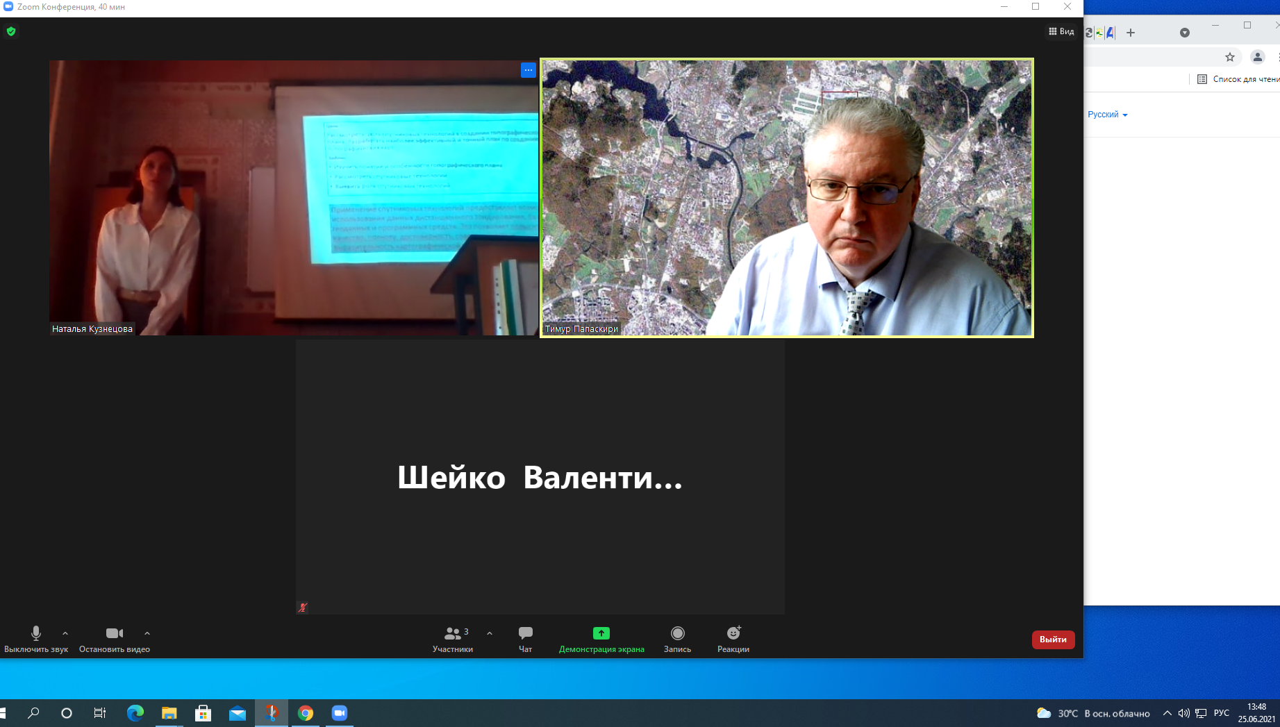Click Наталья Кузнецова name label
The image size is (1280, 727).
(92, 329)
